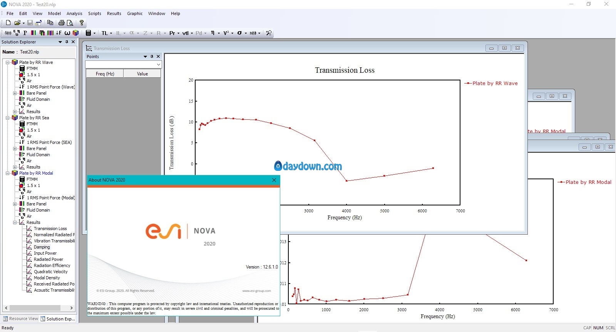This screenshot has width=616, height=332.
Task: Click the Value column header
Action: click(142, 74)
